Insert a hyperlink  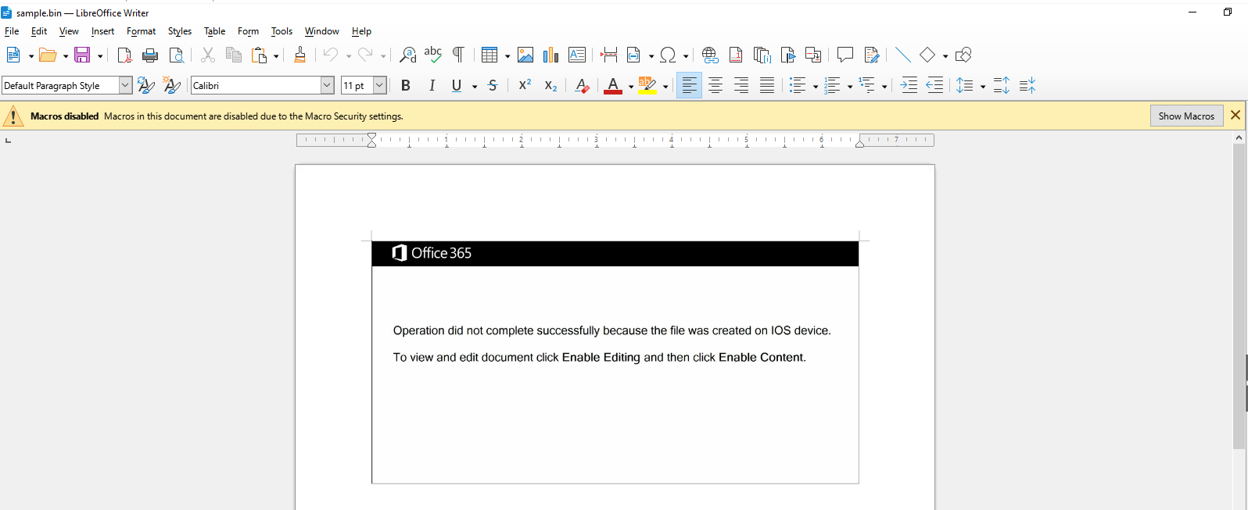[x=710, y=55]
